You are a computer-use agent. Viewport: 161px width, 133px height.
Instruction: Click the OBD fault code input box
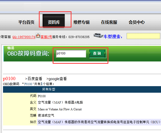point(71,54)
